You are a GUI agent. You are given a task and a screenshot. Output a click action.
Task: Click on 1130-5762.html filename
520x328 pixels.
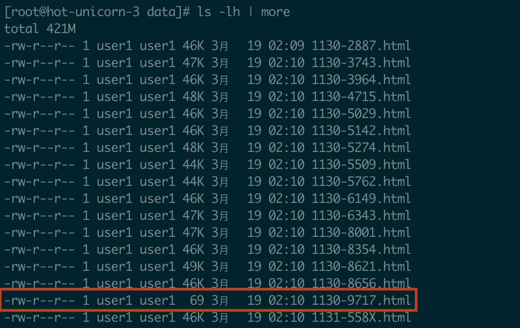tap(361, 181)
